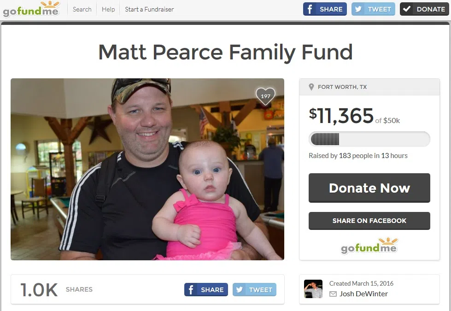Click the Twitter Tweet button in header
Image resolution: width=451 pixels, height=311 pixels.
coord(373,9)
